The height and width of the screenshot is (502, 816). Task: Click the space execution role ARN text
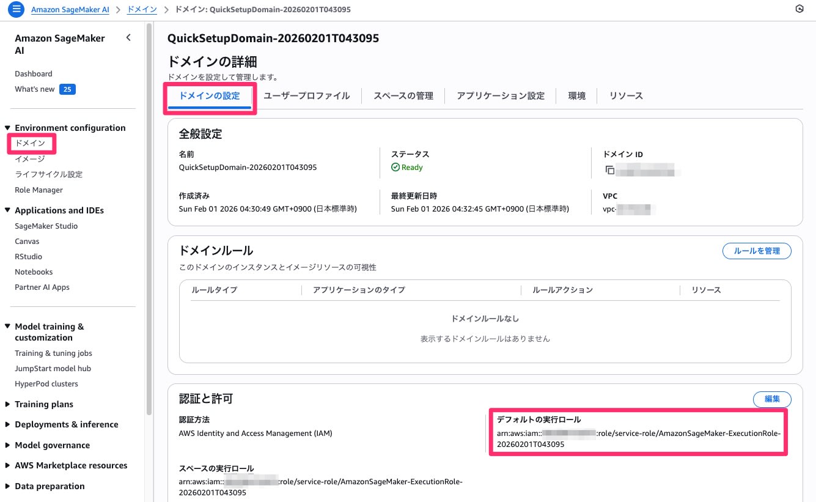321,487
